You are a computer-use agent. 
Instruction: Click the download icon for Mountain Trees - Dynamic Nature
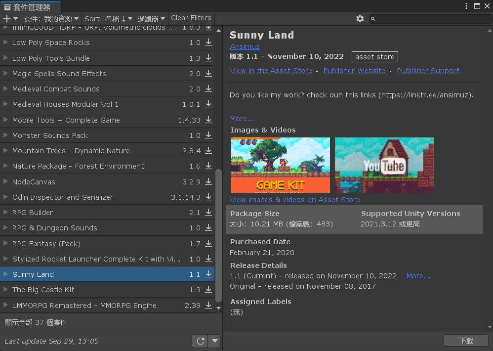pos(208,151)
